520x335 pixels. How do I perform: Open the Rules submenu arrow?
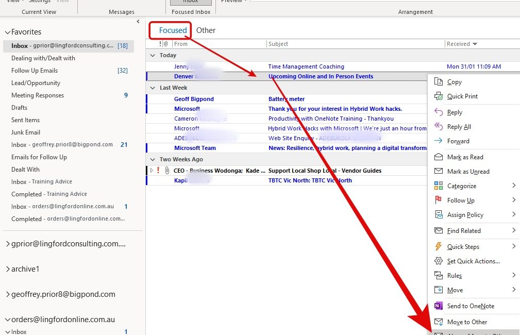[x=514, y=275]
